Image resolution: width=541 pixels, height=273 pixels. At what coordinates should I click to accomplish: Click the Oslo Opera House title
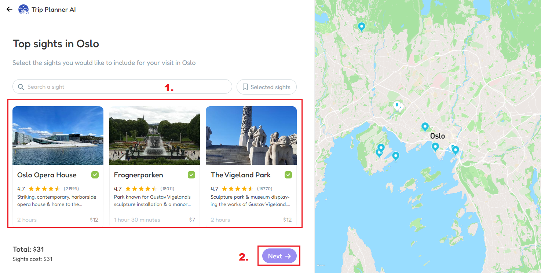click(x=47, y=175)
